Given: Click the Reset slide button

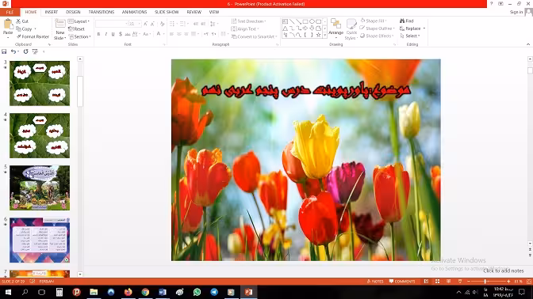Looking at the screenshot, I should point(76,28).
